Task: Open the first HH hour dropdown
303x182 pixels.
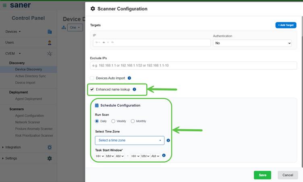Action: coord(100,156)
